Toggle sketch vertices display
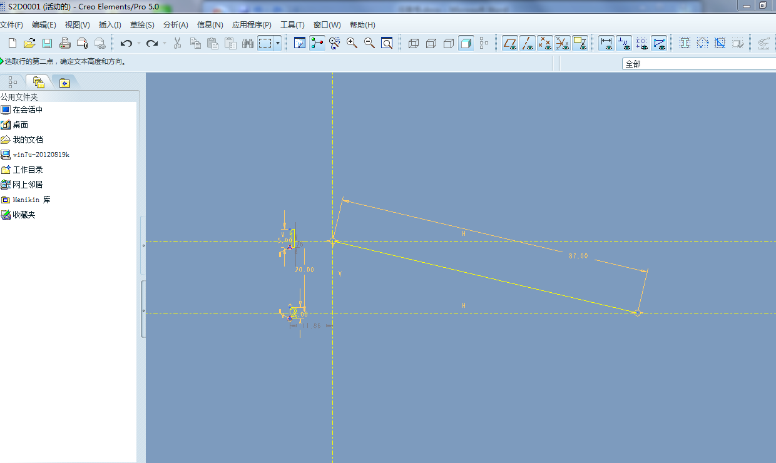Viewport: 776px width, 463px height. point(659,43)
